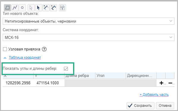Screen dimensions: 178x111
Task: Open the help icon next to Узловая привязка
Action: coord(44,49)
